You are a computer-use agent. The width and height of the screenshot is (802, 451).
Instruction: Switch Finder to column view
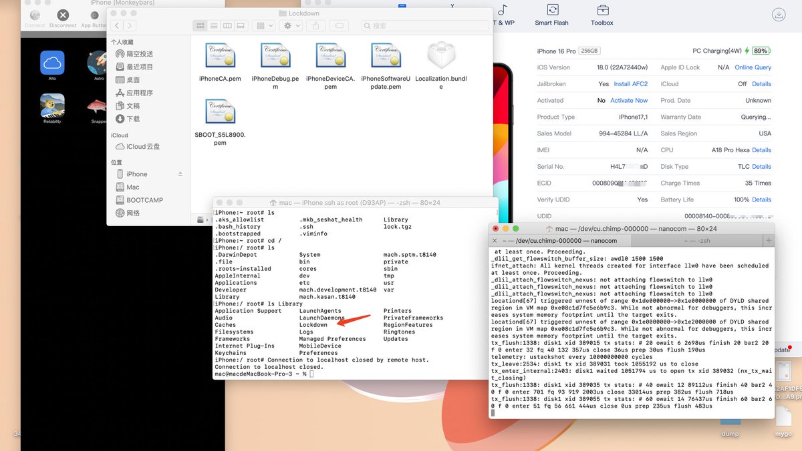(228, 25)
